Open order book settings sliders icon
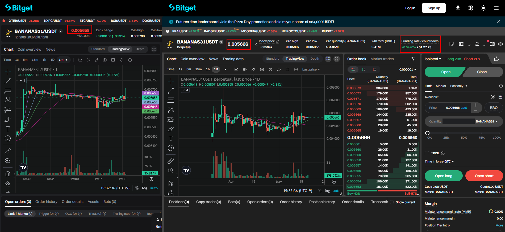505x232 pixels. [413, 59]
